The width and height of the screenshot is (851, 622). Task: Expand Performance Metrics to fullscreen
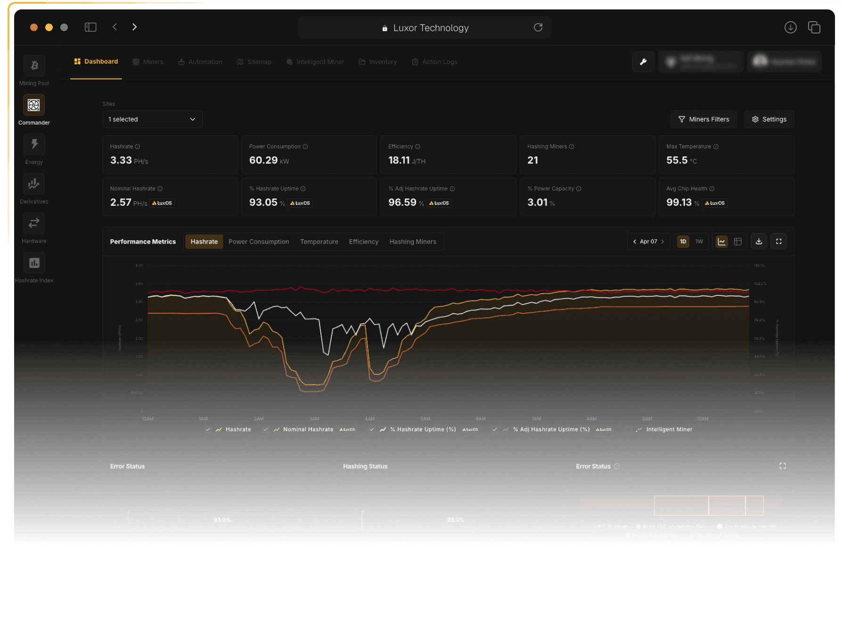779,242
